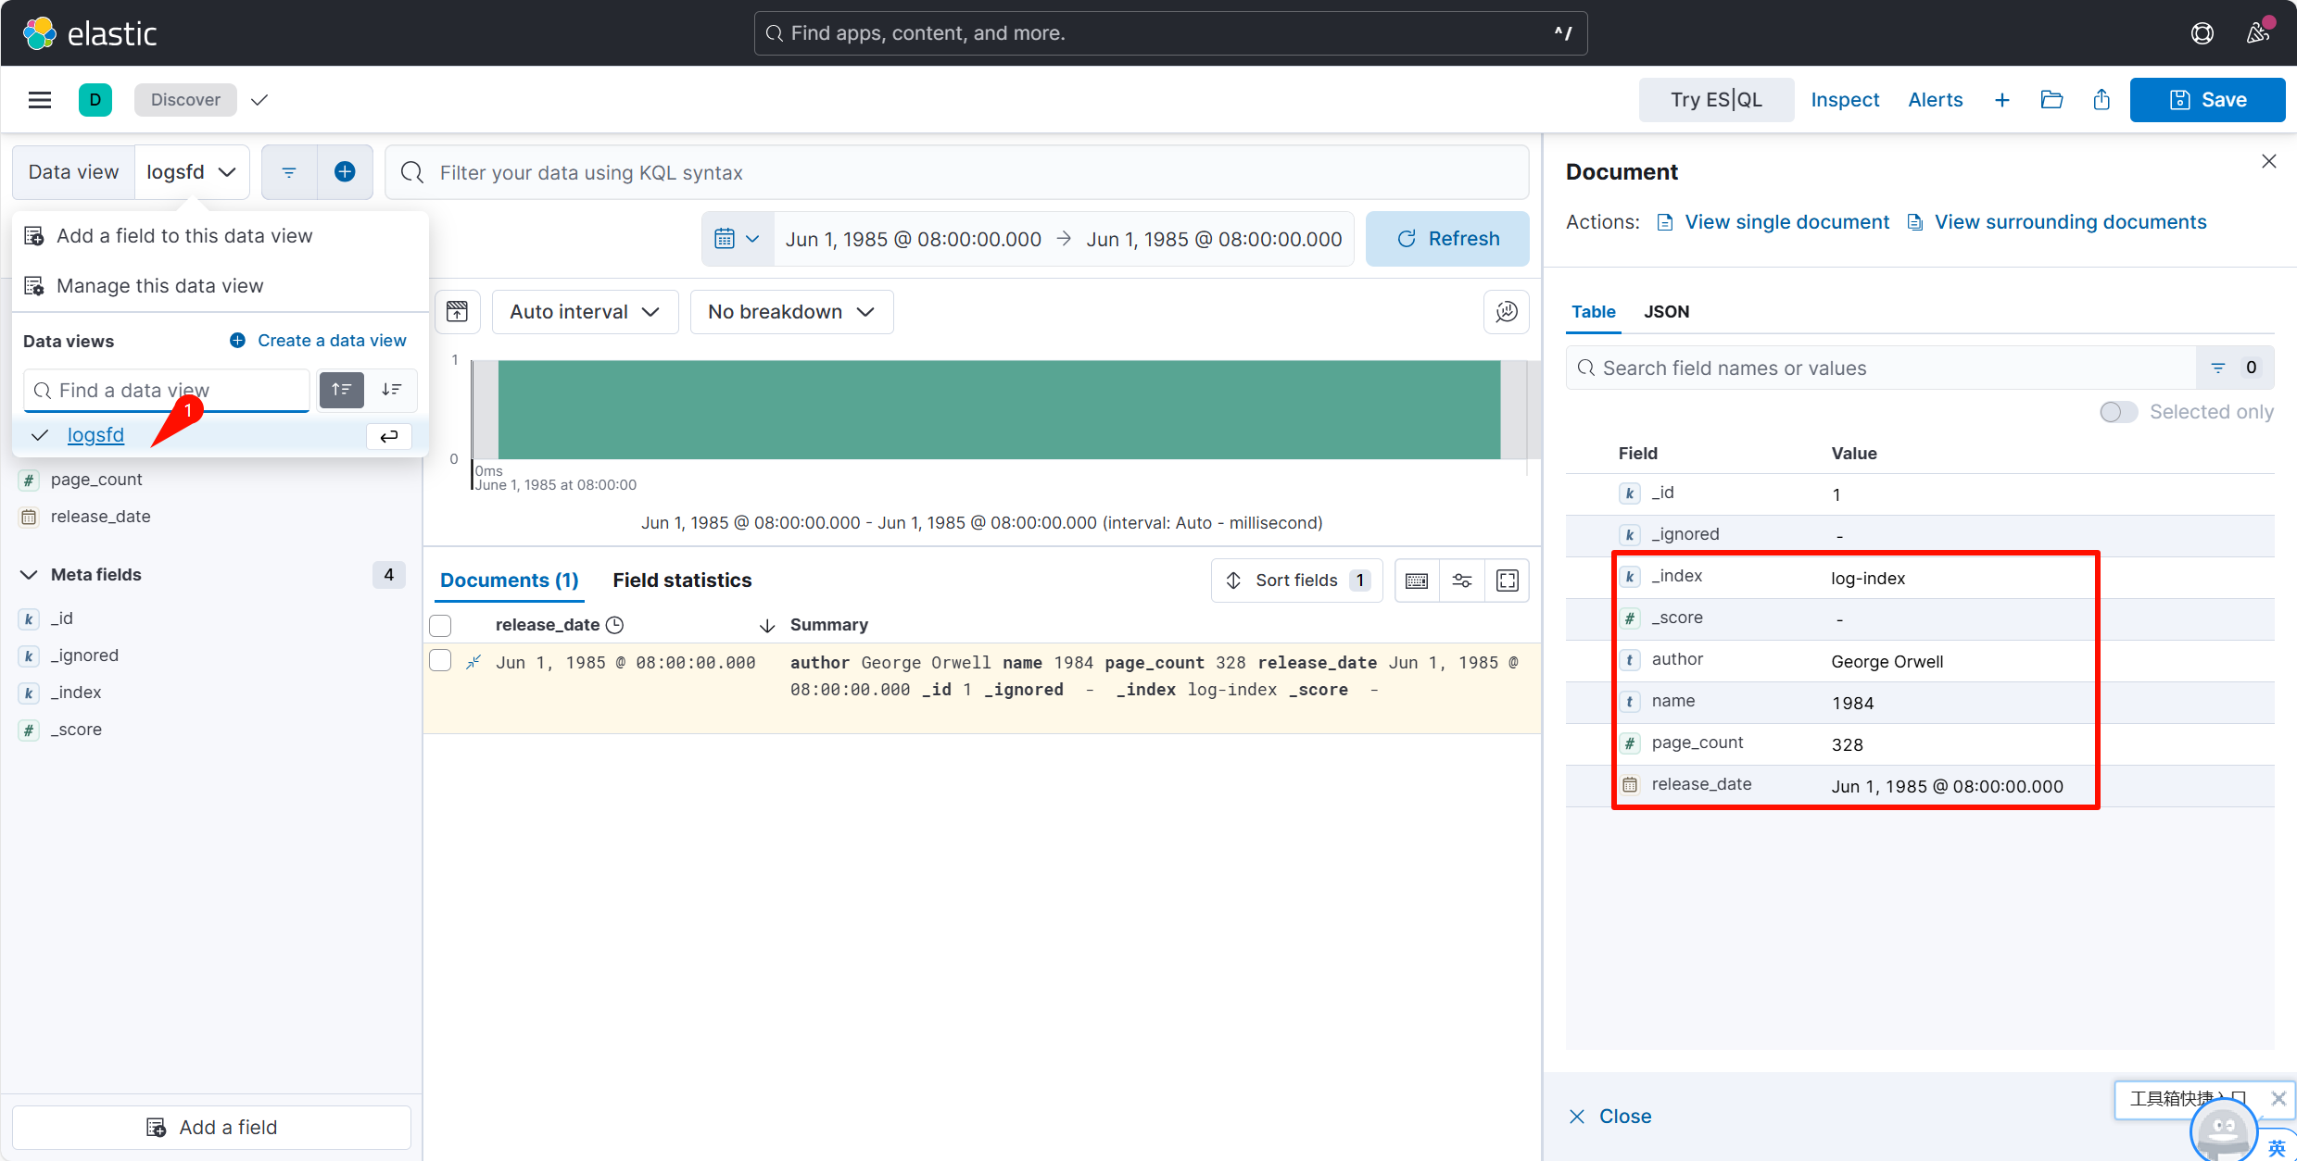Open the No breakdown dropdown
The width and height of the screenshot is (2297, 1161).
790,312
